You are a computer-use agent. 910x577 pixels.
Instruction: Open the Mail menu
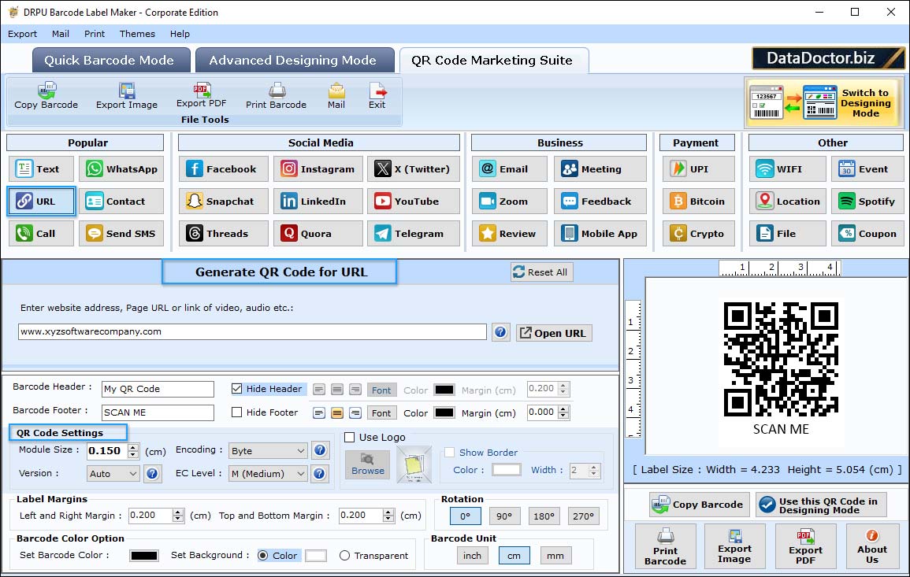61,34
